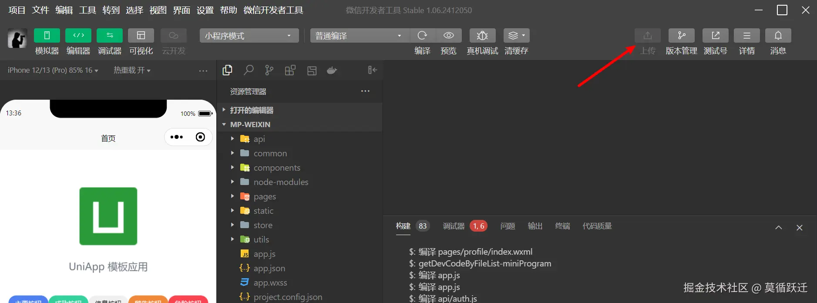Click the Docker whale icon
Screen dimensions: 817x303
[x=332, y=71]
